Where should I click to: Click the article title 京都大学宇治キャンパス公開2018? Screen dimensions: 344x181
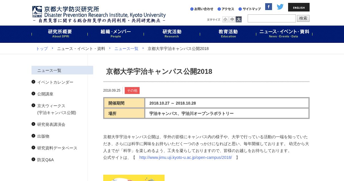tap(159, 72)
